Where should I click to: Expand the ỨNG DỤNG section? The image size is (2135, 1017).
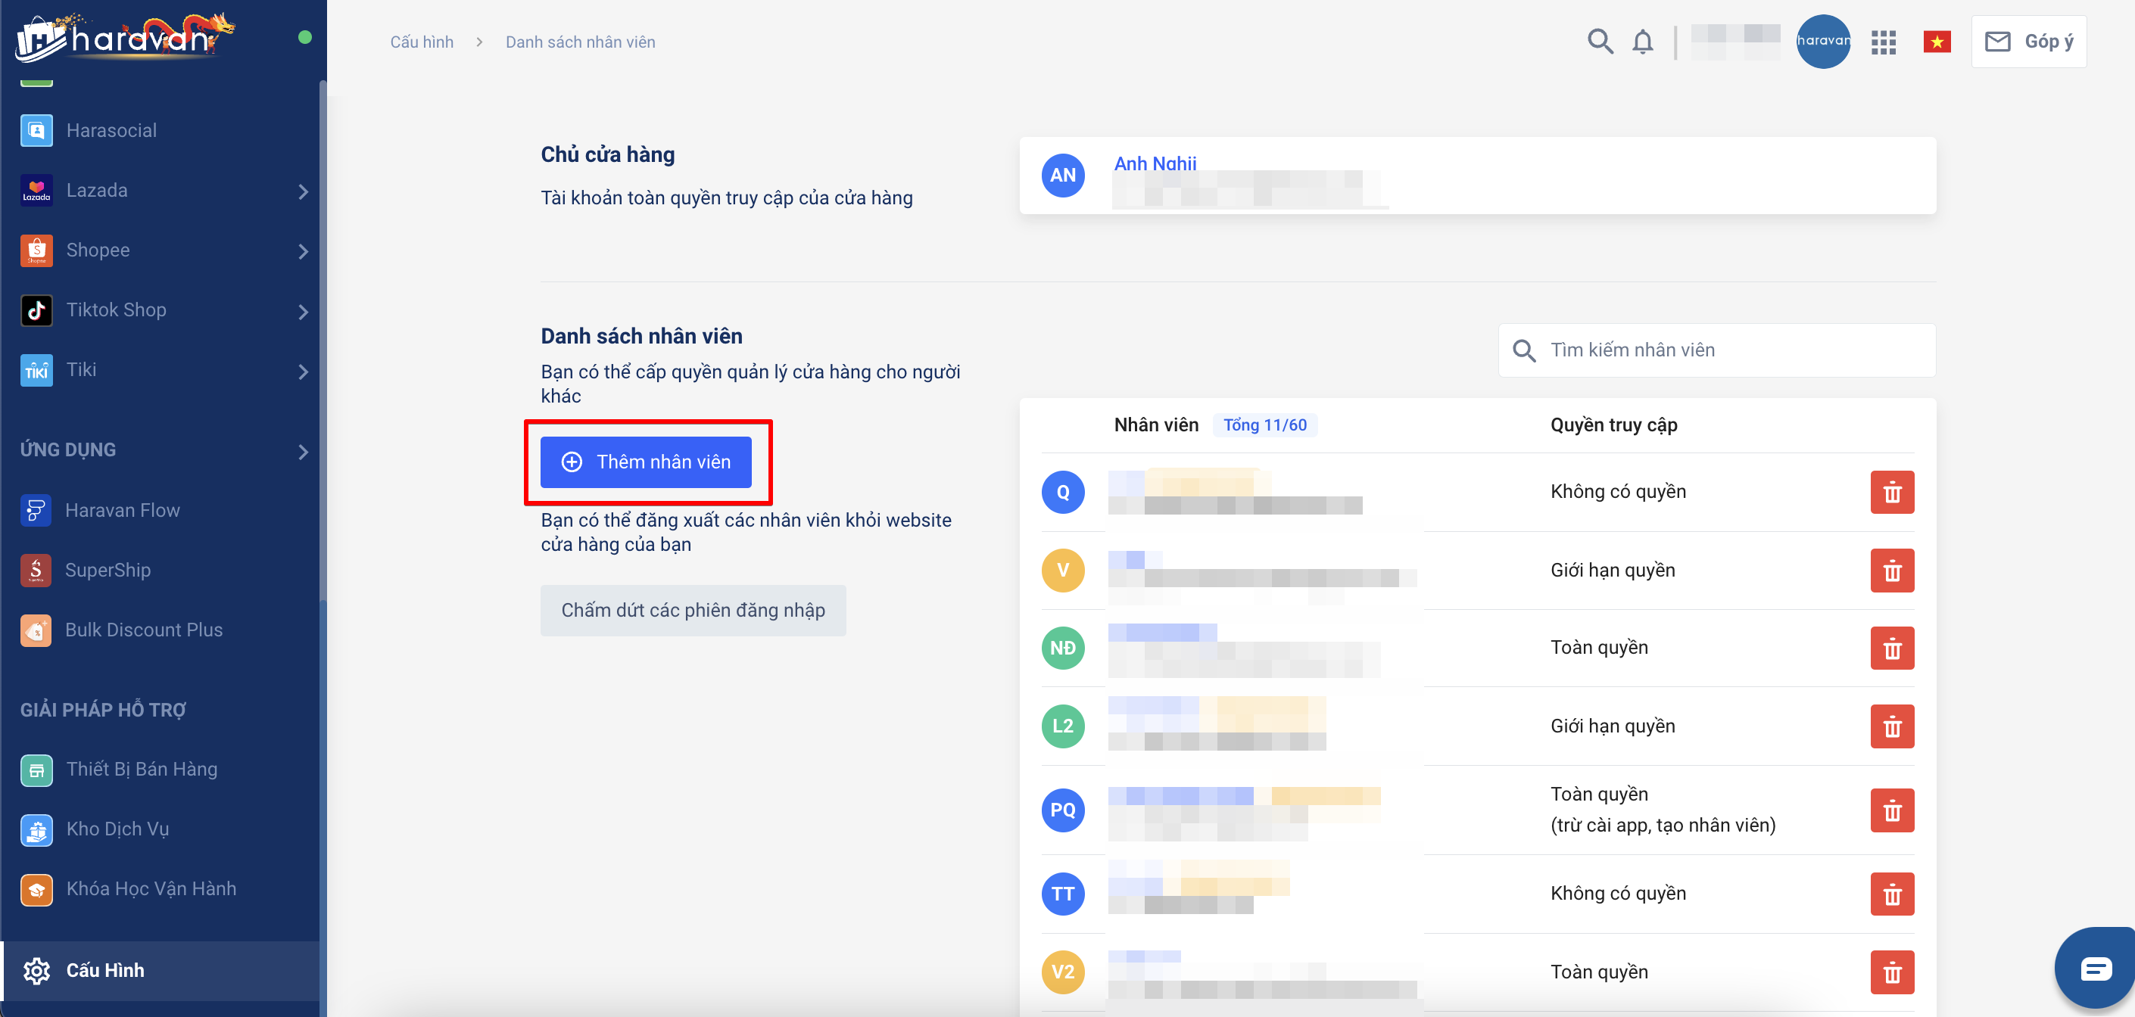point(304,451)
